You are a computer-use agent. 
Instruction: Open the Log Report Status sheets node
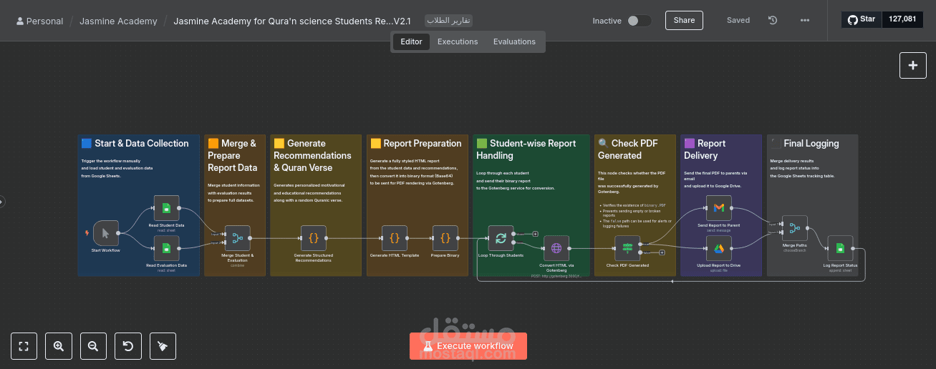[840, 248]
